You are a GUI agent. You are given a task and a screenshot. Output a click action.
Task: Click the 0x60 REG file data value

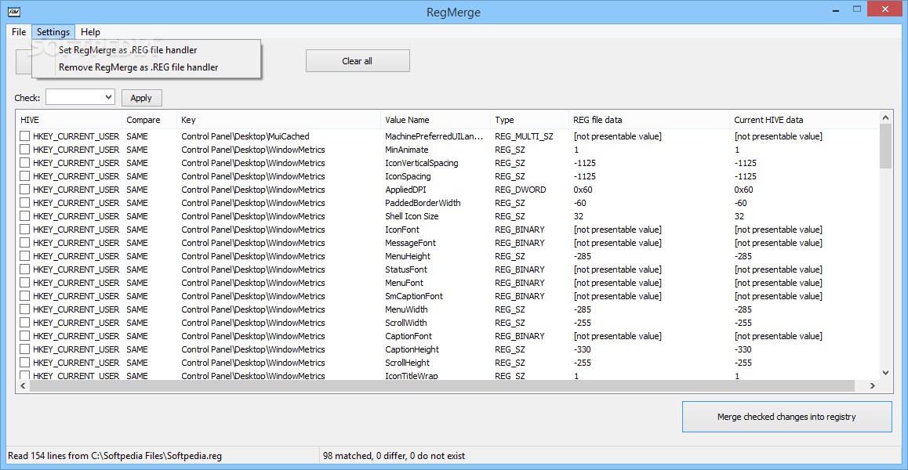(583, 190)
